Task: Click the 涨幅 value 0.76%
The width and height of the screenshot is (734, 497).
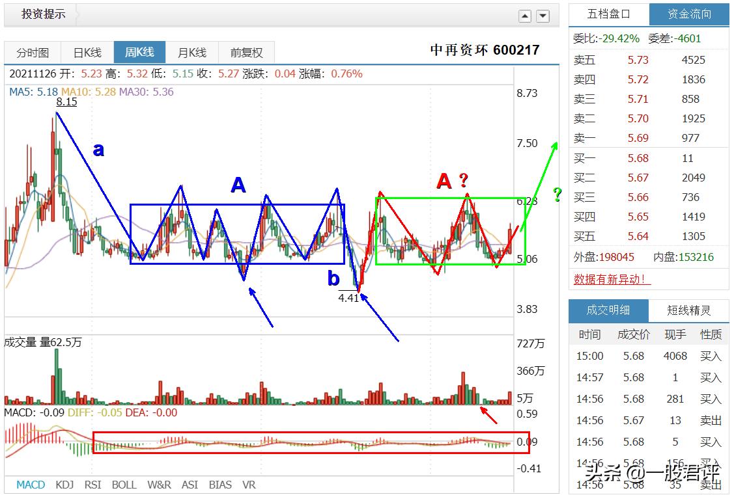Action: click(347, 74)
